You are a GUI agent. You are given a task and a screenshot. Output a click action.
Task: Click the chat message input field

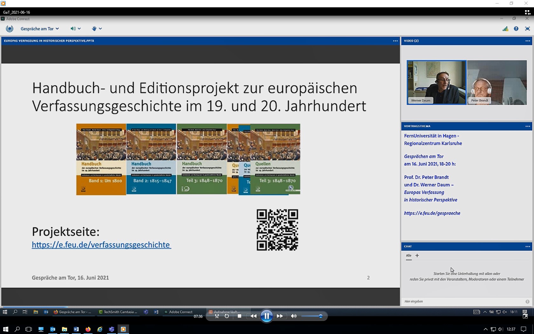(463, 301)
